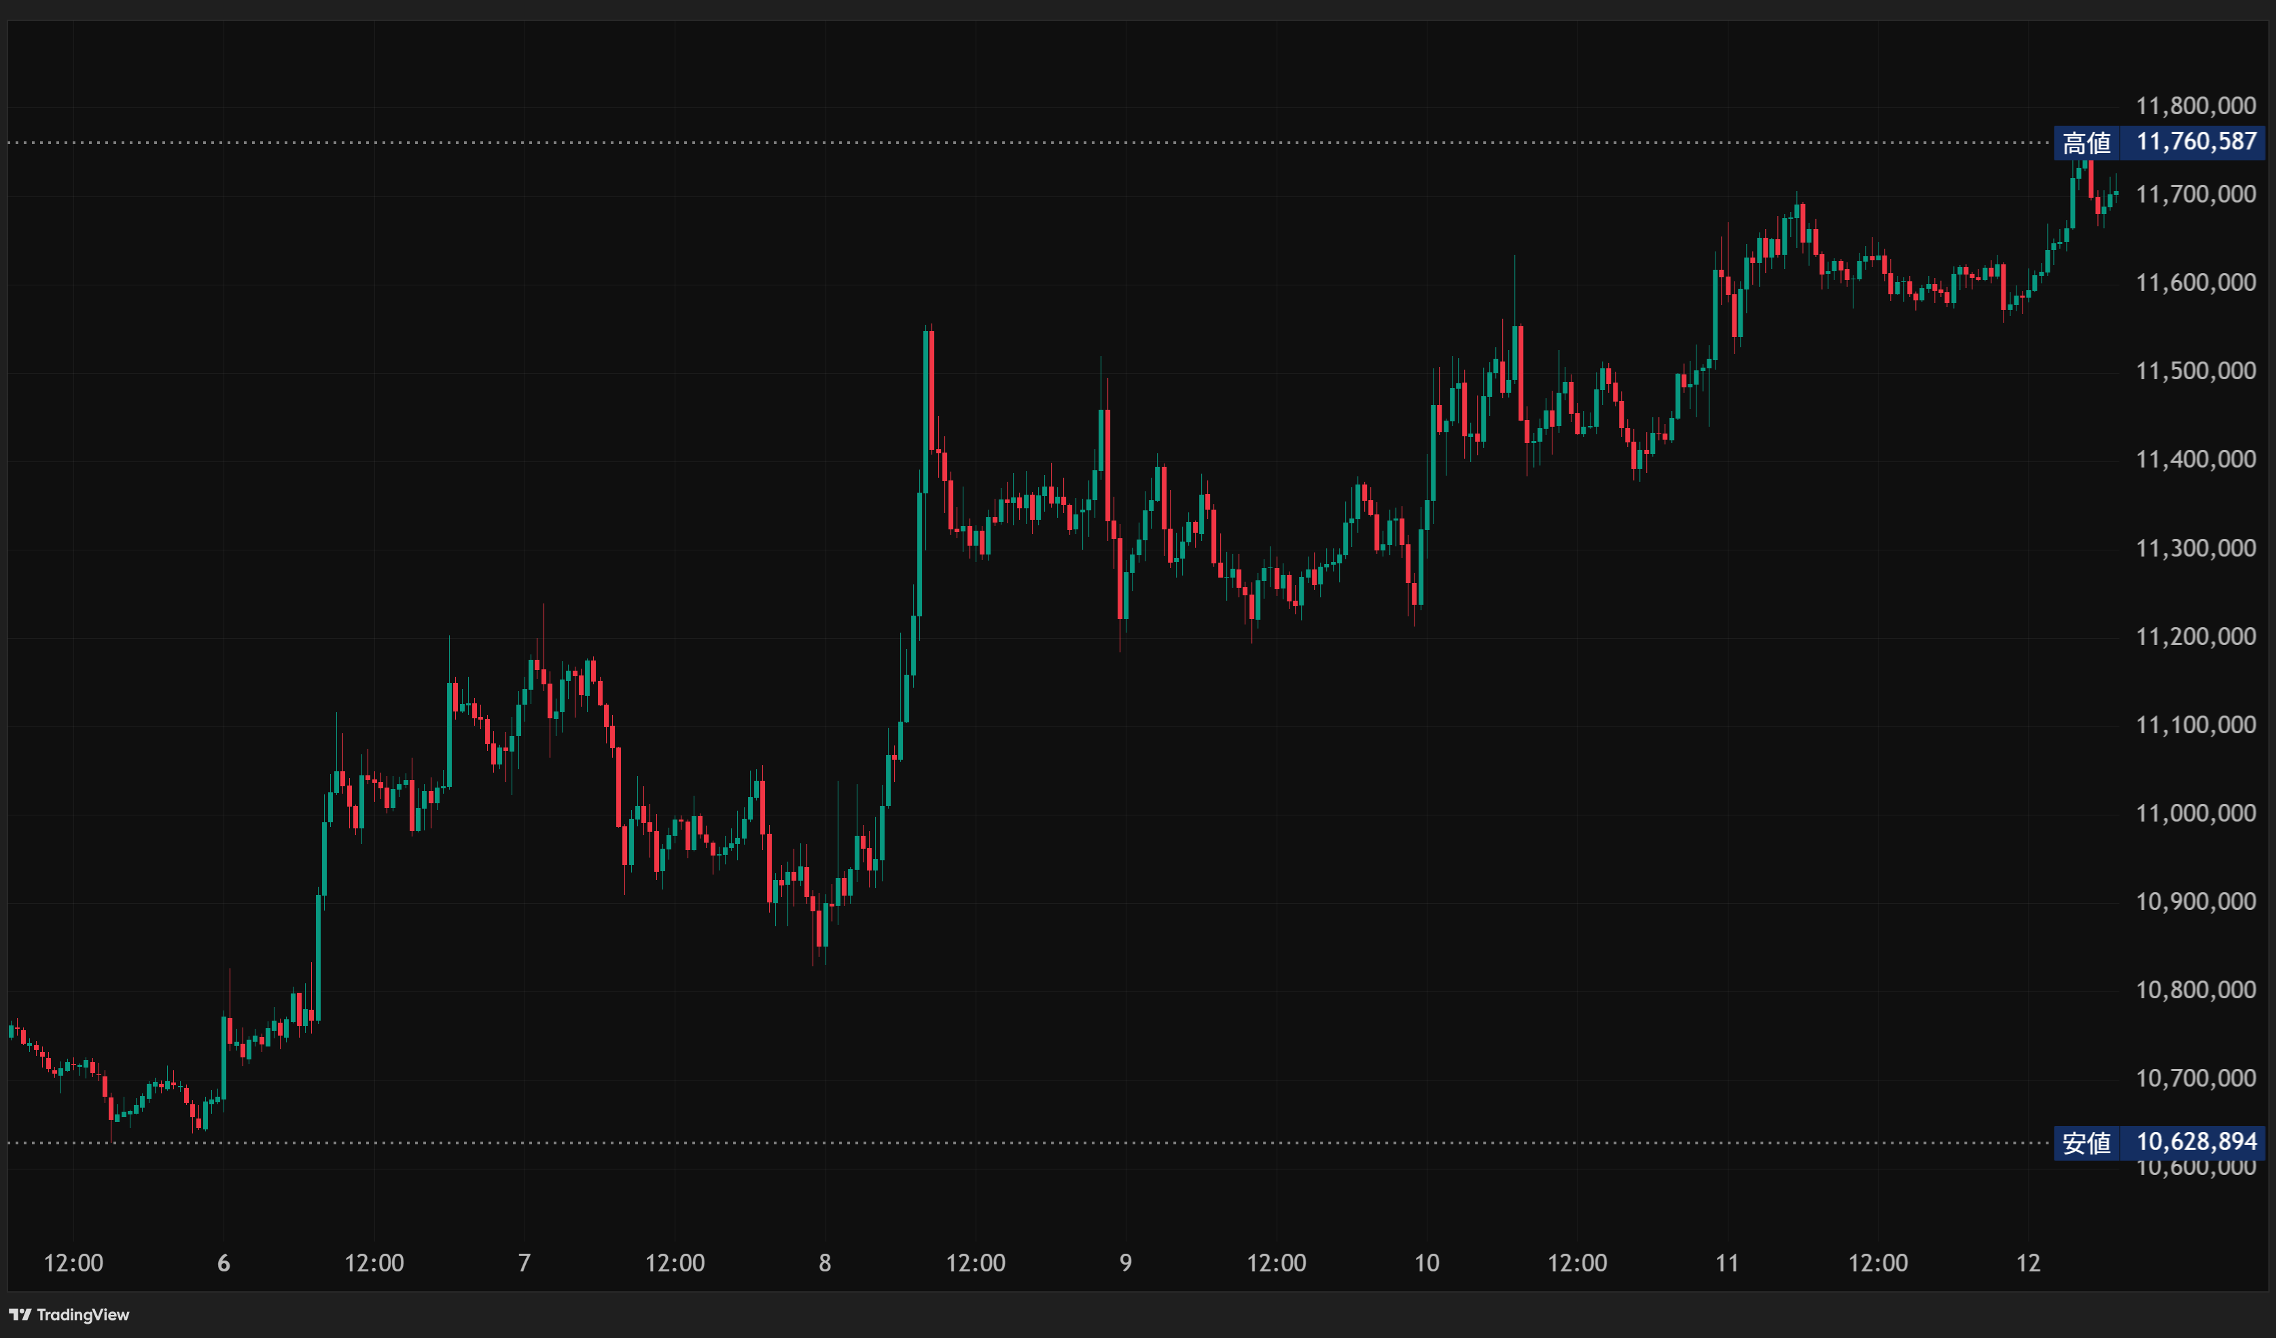The width and height of the screenshot is (2276, 1338).
Task: Click 12:00 label between dates 9 and 10
Action: coord(1276,1263)
